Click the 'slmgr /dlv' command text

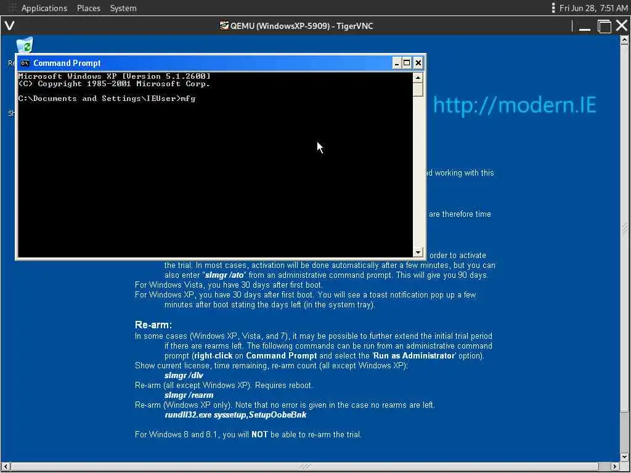184,376
